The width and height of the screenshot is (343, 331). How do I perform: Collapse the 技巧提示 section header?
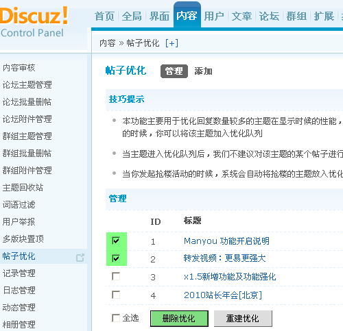point(126,99)
